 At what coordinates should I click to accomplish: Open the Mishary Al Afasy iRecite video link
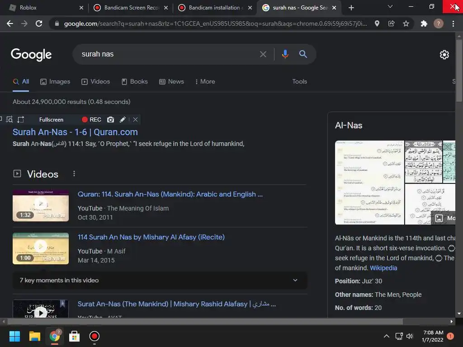coord(151,237)
